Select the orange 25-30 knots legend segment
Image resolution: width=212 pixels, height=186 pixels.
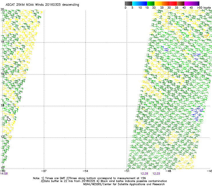click(x=166, y=3)
